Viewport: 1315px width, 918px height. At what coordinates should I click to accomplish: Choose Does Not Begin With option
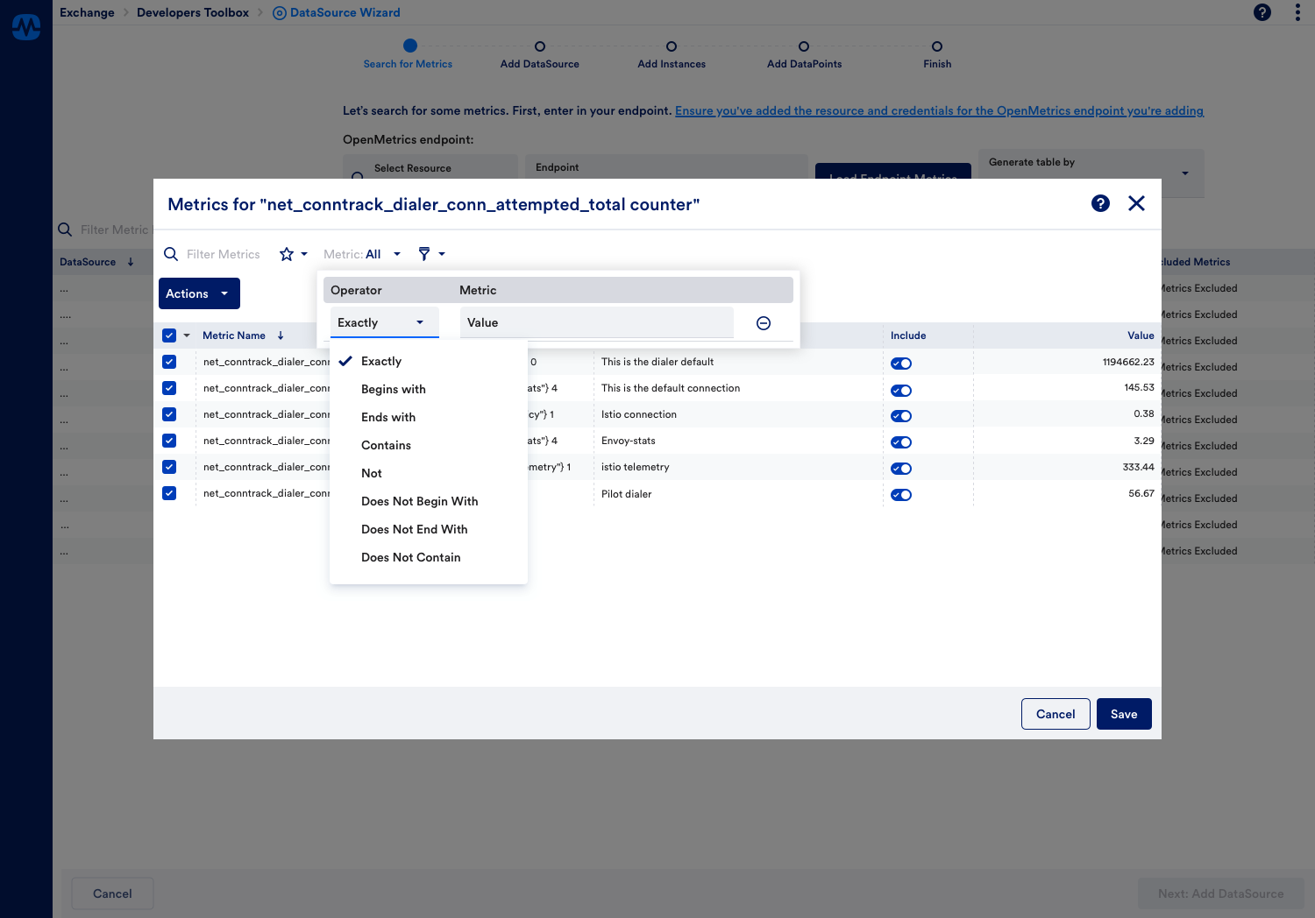[x=429, y=501]
